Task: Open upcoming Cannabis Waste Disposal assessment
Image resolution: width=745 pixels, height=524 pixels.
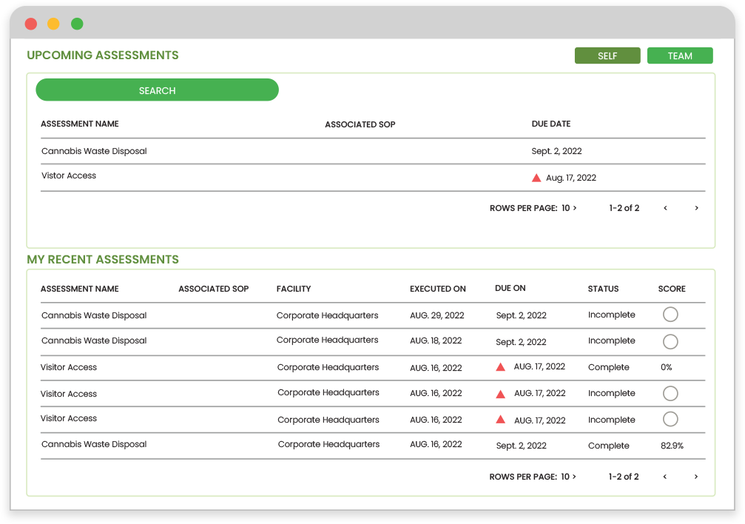Action: (x=94, y=151)
